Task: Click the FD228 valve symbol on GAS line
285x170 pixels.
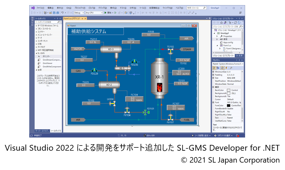Action: [94, 70]
